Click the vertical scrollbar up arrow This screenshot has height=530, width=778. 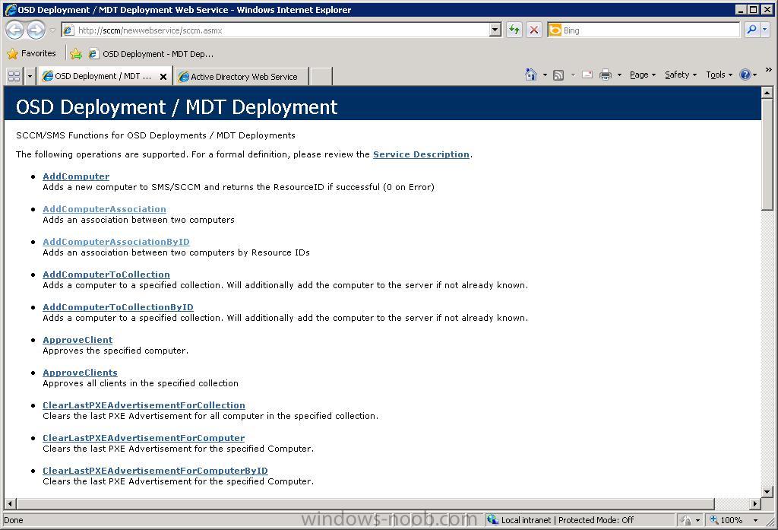767,93
